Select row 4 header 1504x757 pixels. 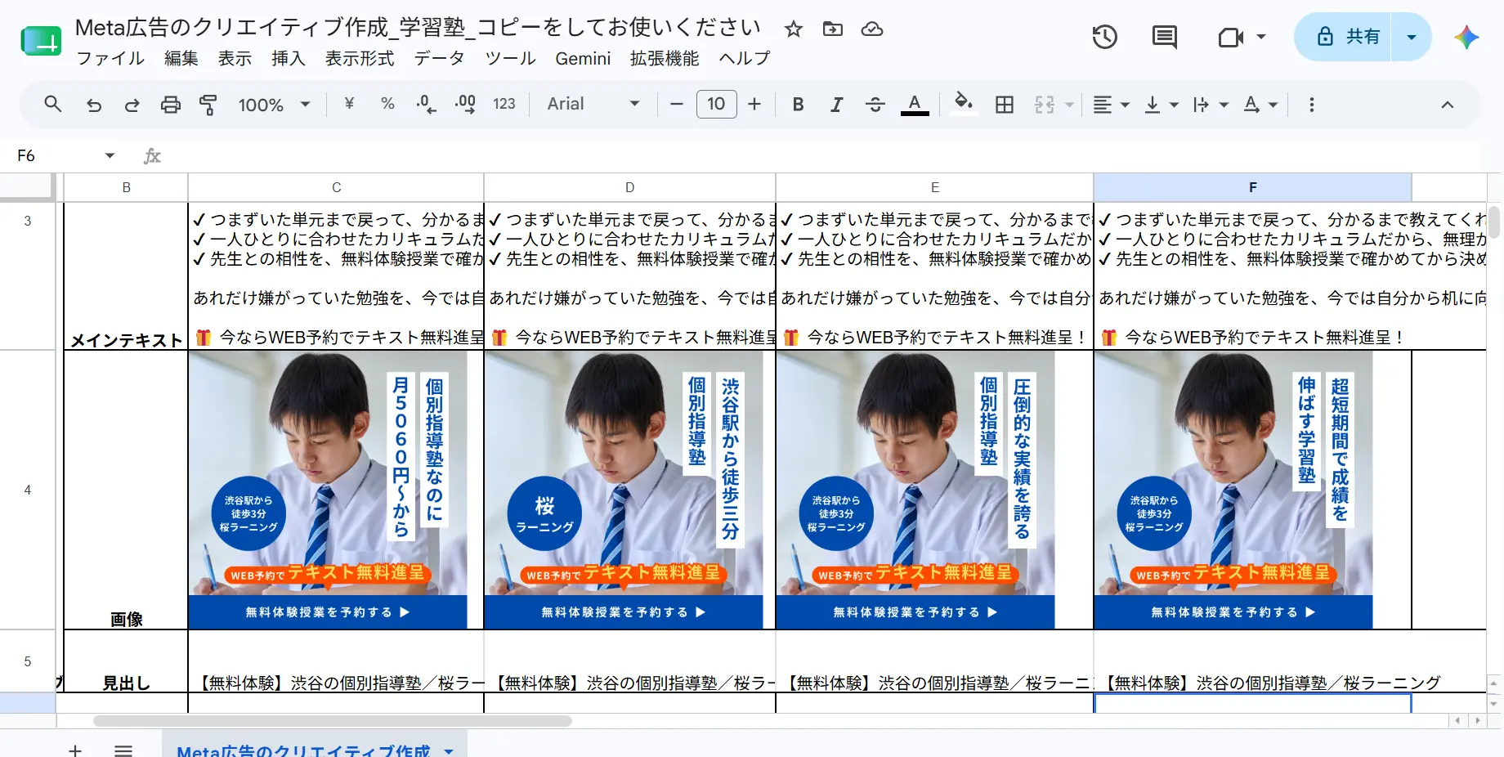(28, 490)
